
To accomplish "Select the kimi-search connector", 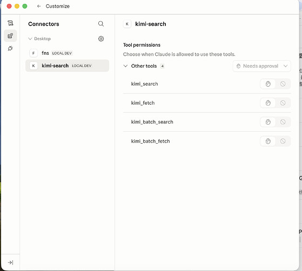I will tap(67, 66).
